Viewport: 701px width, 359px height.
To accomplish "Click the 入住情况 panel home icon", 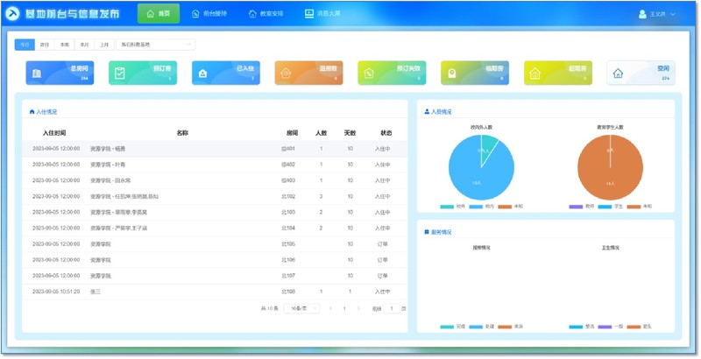I will pos(32,111).
